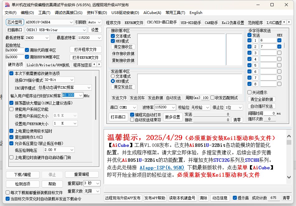Expand 重复延时 3 秒 dropdown
Viewport: 296px width, 206px height.
click(98, 183)
